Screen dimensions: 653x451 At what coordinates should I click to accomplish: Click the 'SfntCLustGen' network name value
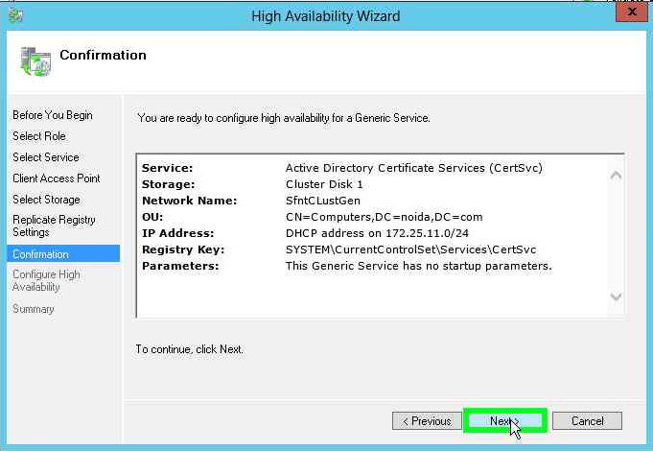click(323, 201)
